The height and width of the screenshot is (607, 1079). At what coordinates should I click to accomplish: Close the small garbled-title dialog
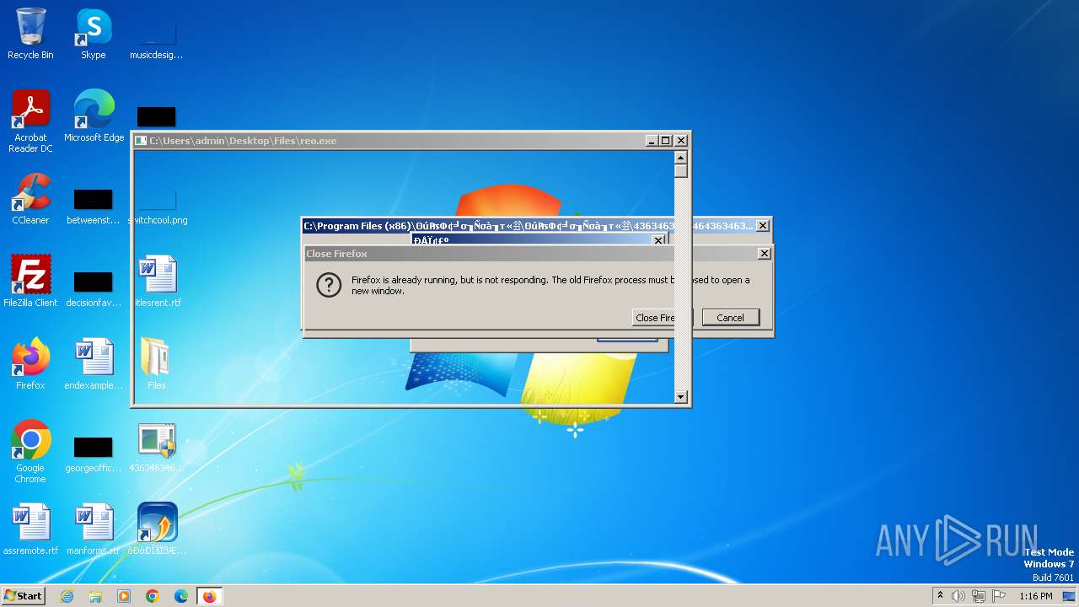tap(658, 240)
